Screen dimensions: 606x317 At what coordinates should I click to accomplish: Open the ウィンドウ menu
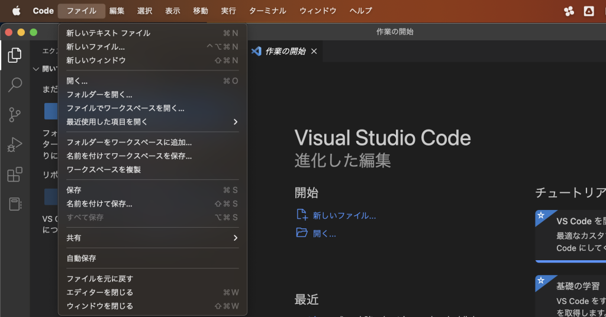click(318, 11)
